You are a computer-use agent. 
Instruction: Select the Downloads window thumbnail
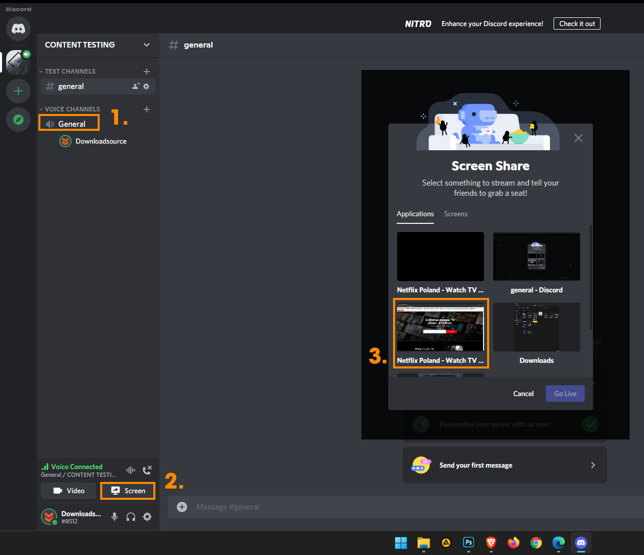tap(536, 327)
